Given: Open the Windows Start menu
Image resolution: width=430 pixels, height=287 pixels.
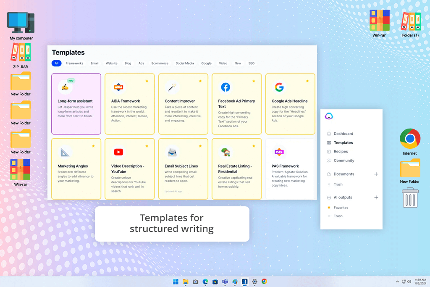Looking at the screenshot, I should click(x=176, y=282).
